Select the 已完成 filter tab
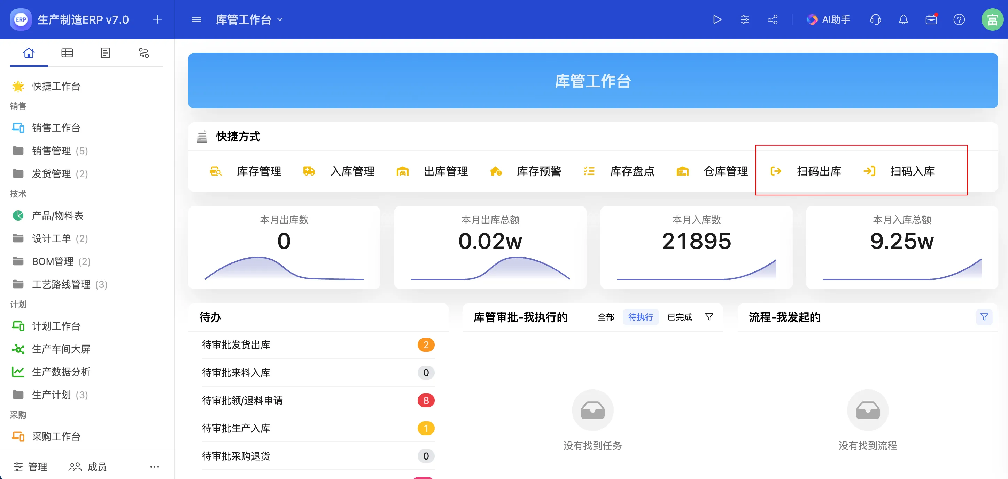The width and height of the screenshot is (1008, 479). coord(680,317)
